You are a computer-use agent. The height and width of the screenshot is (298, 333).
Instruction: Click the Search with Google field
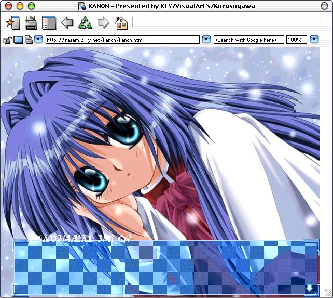248,40
